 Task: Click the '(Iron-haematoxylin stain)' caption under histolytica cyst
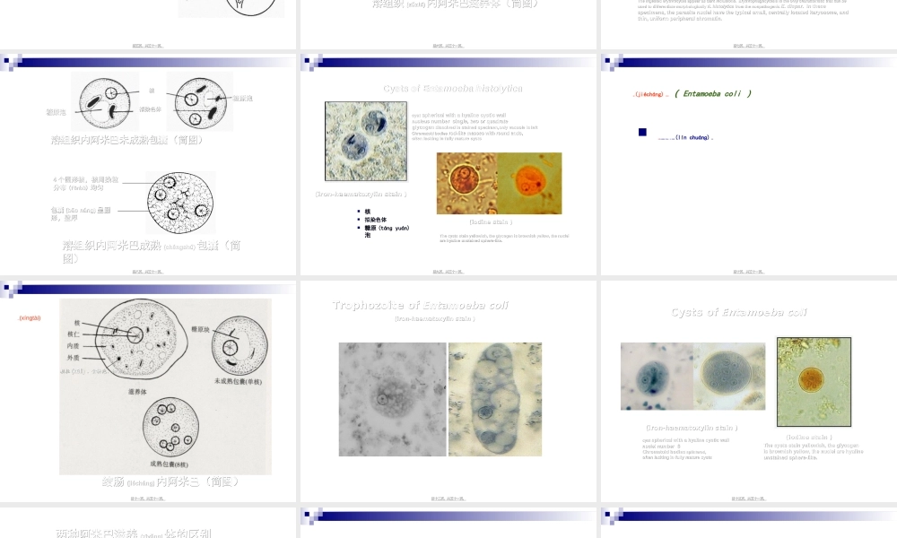tap(361, 194)
